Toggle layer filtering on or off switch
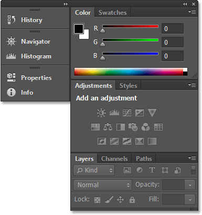Viewport: 202px width, 215px height. [193, 170]
